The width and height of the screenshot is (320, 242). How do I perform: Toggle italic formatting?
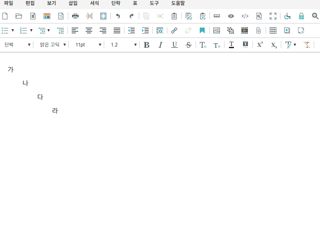pos(161,45)
